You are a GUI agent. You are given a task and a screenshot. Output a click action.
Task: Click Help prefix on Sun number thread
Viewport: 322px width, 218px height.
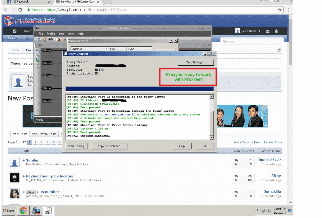pyautogui.click(x=31, y=192)
